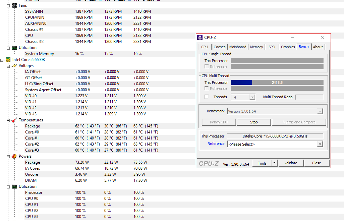The image size is (344, 221).
Task: Switch to the SPD tab
Action: pos(272,47)
